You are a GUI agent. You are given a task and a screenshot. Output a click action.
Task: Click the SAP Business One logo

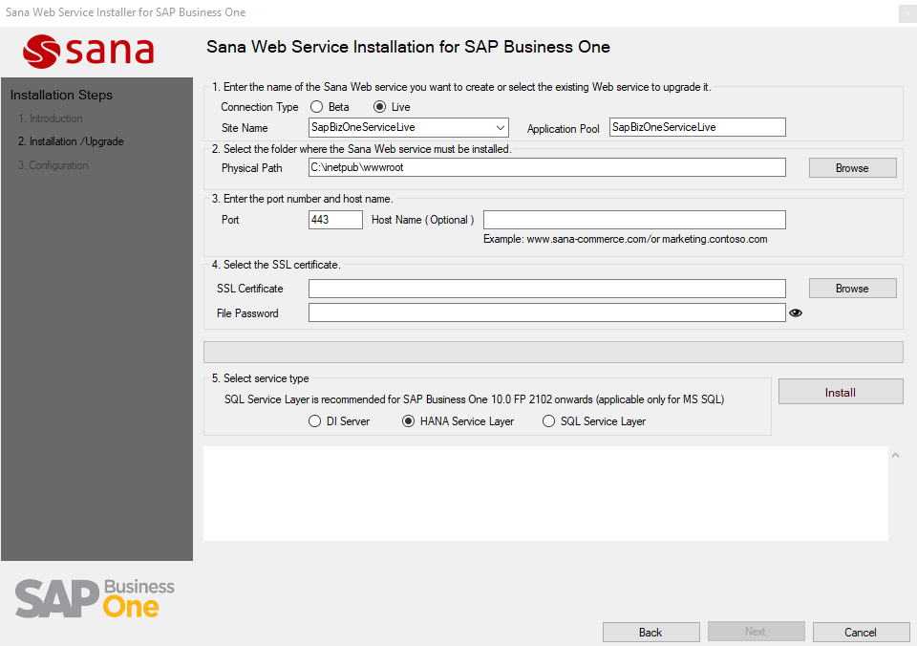coord(96,597)
